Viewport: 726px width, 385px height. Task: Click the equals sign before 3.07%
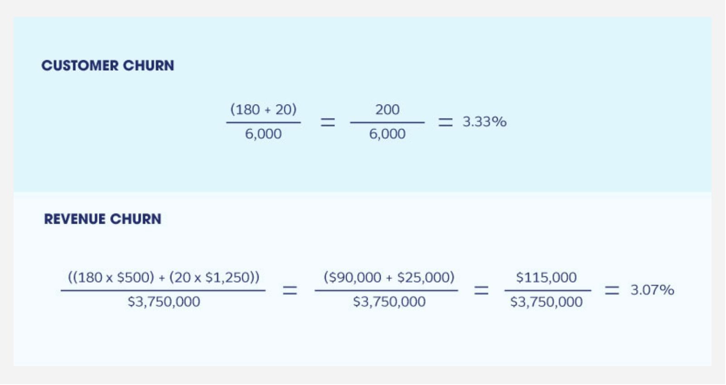pos(612,290)
